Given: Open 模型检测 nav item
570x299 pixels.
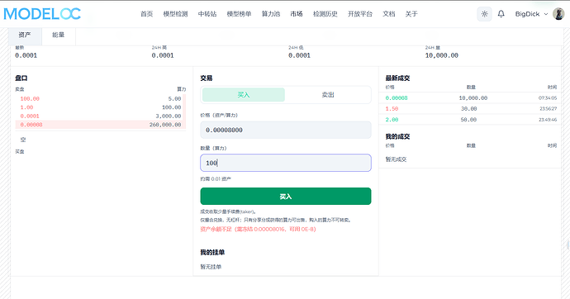Looking at the screenshot, I should (x=175, y=14).
